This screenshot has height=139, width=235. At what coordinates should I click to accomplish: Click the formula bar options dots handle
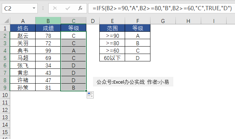43,8
